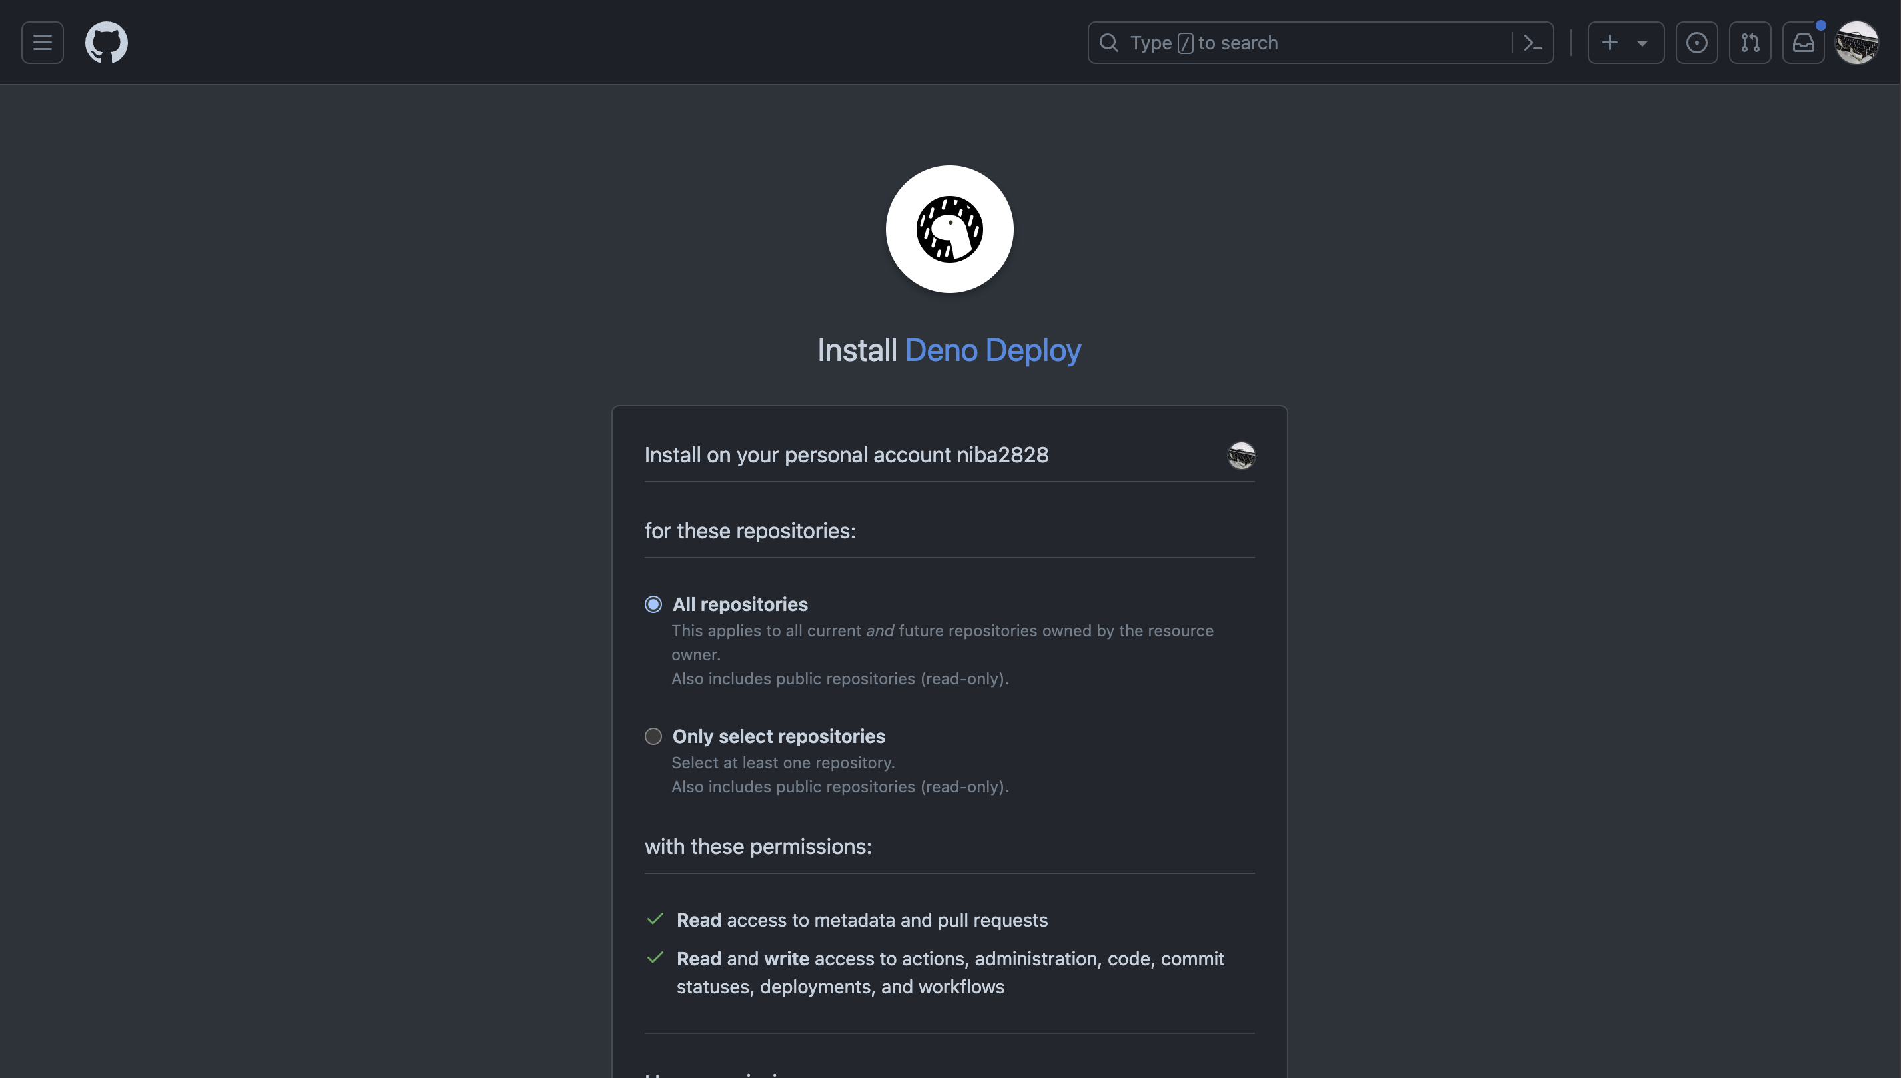Image resolution: width=1901 pixels, height=1078 pixels.
Task: Click the slash shortcut key hint
Action: click(x=1185, y=43)
